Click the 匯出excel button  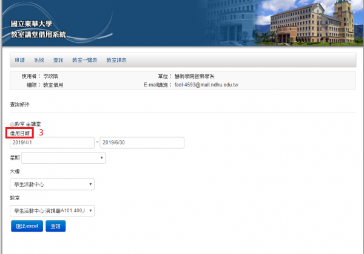(x=27, y=226)
